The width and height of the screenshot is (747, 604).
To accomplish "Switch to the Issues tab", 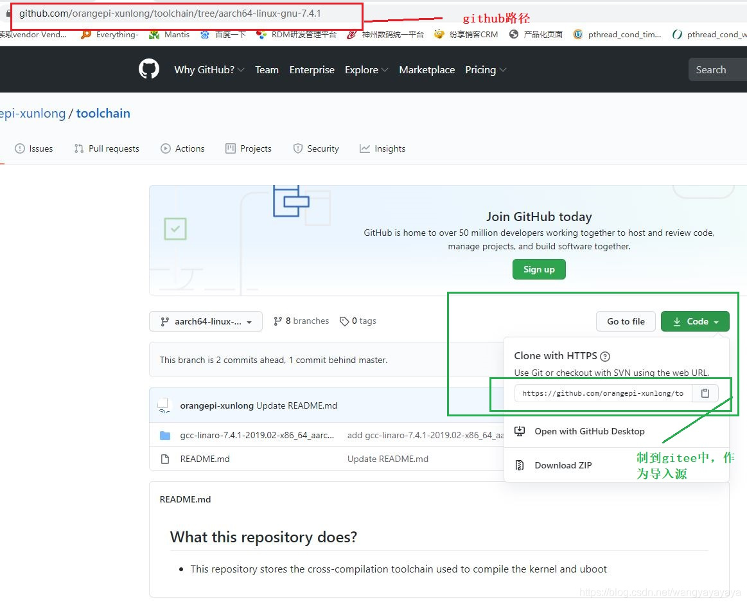I will pos(34,148).
